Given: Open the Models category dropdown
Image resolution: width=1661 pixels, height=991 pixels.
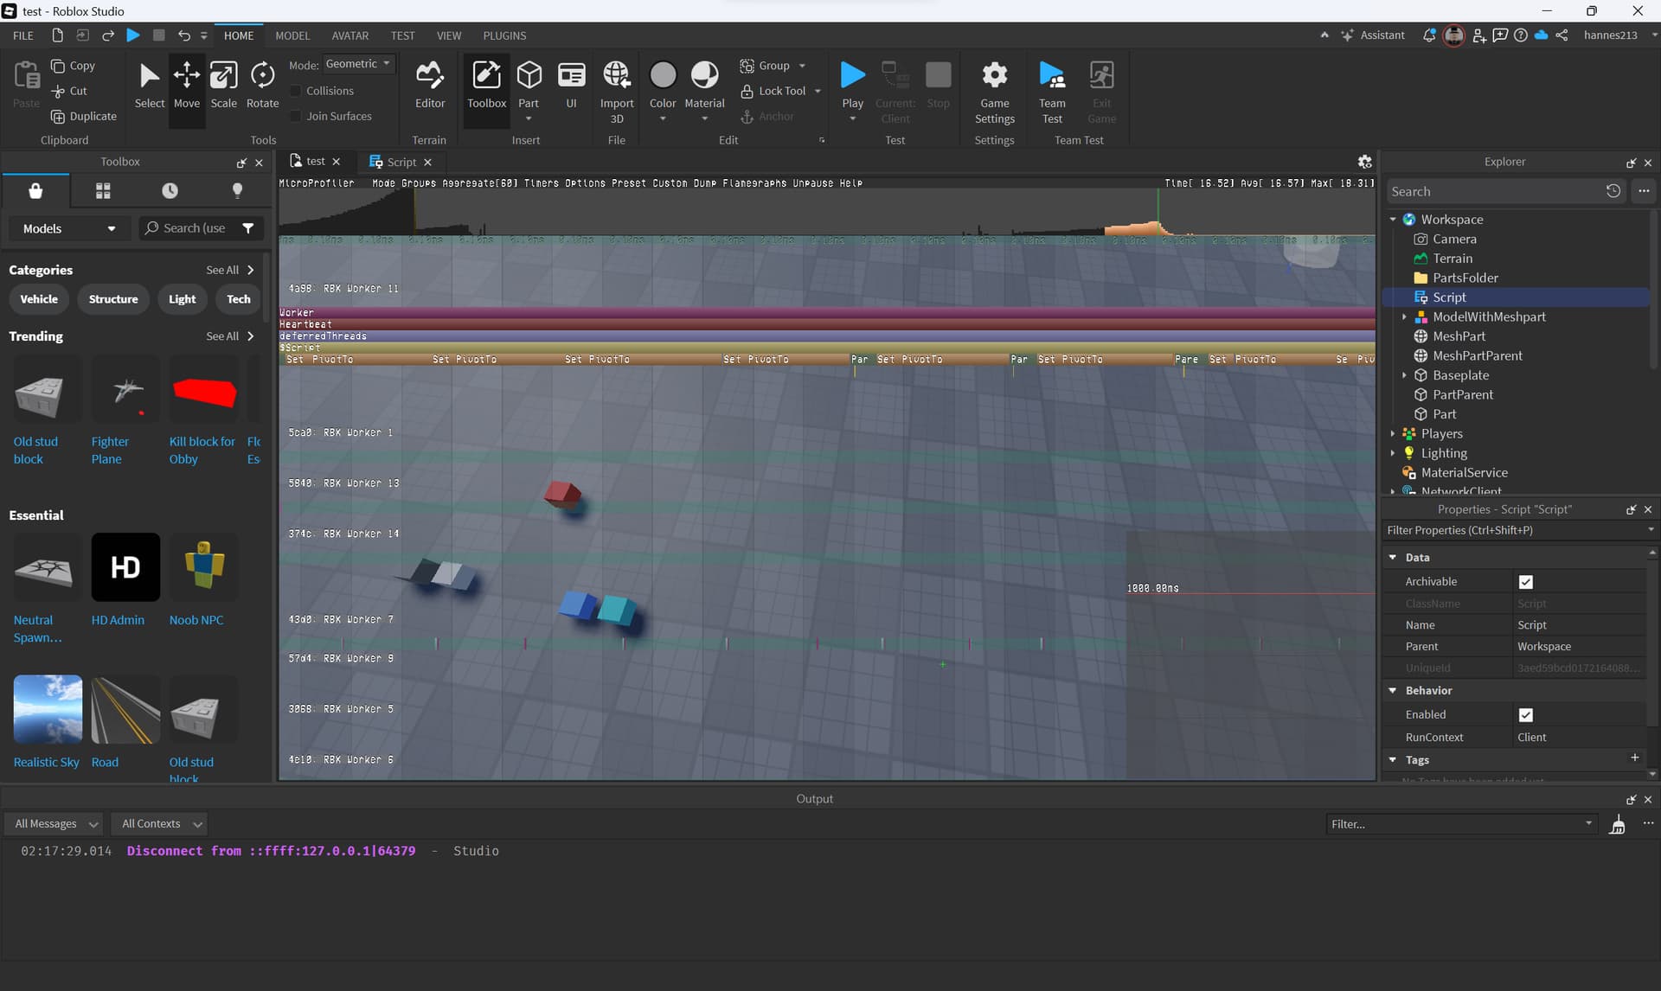Looking at the screenshot, I should point(69,228).
